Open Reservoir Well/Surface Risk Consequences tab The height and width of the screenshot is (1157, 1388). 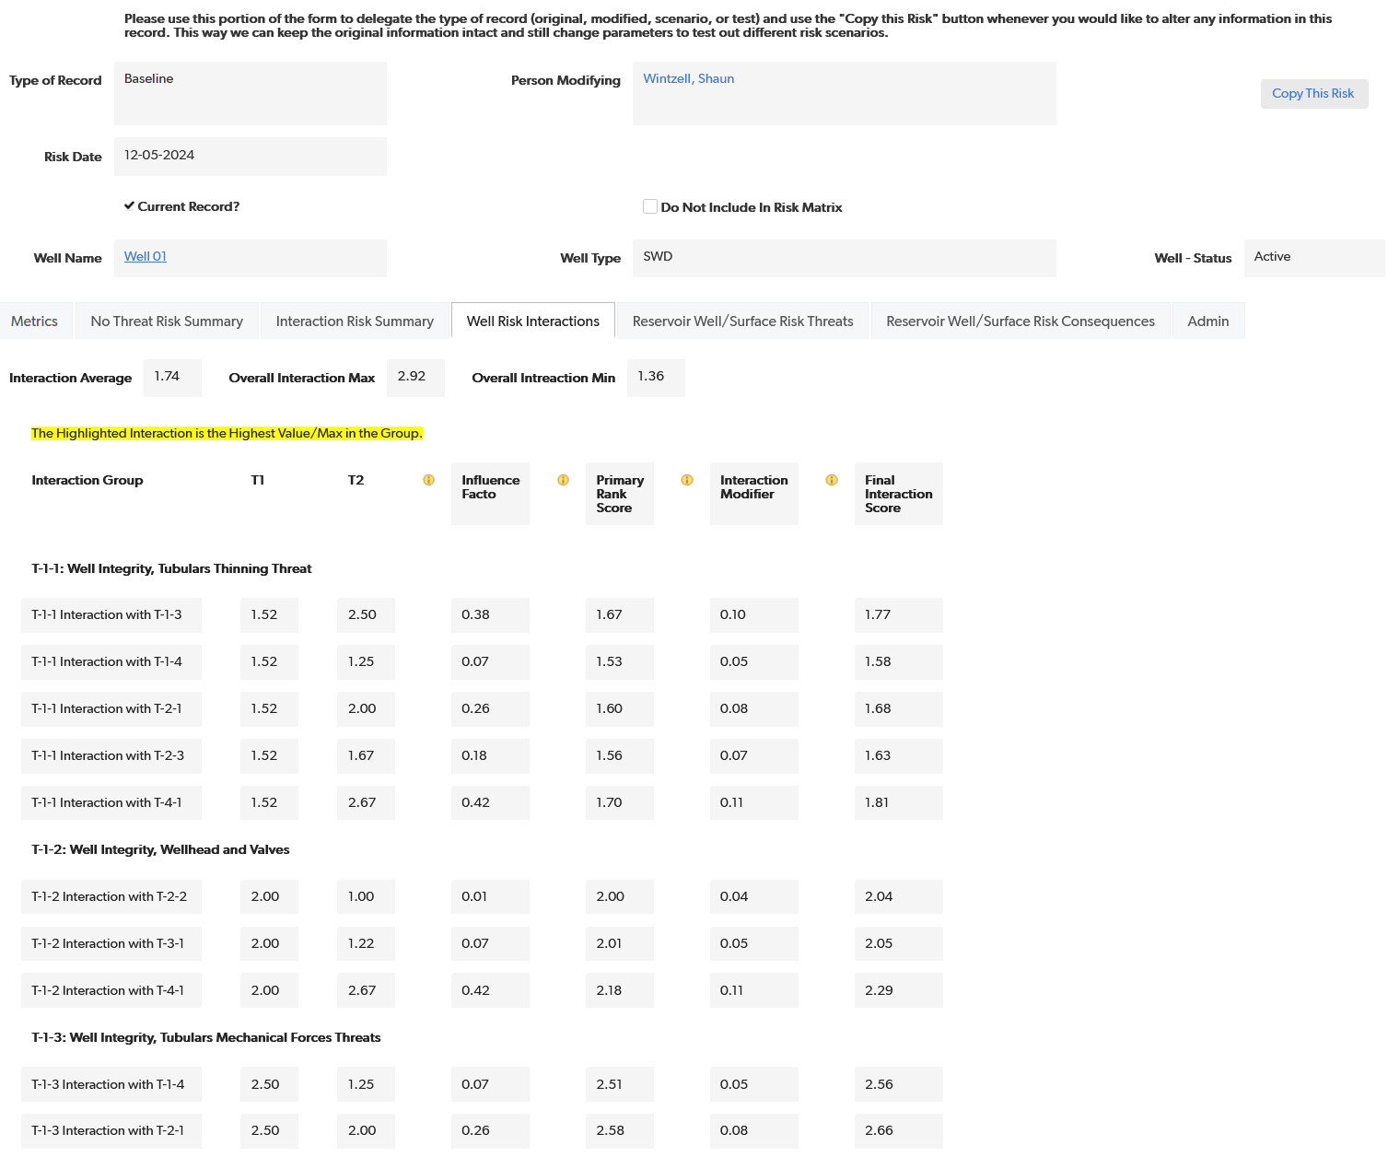pyautogui.click(x=1020, y=321)
